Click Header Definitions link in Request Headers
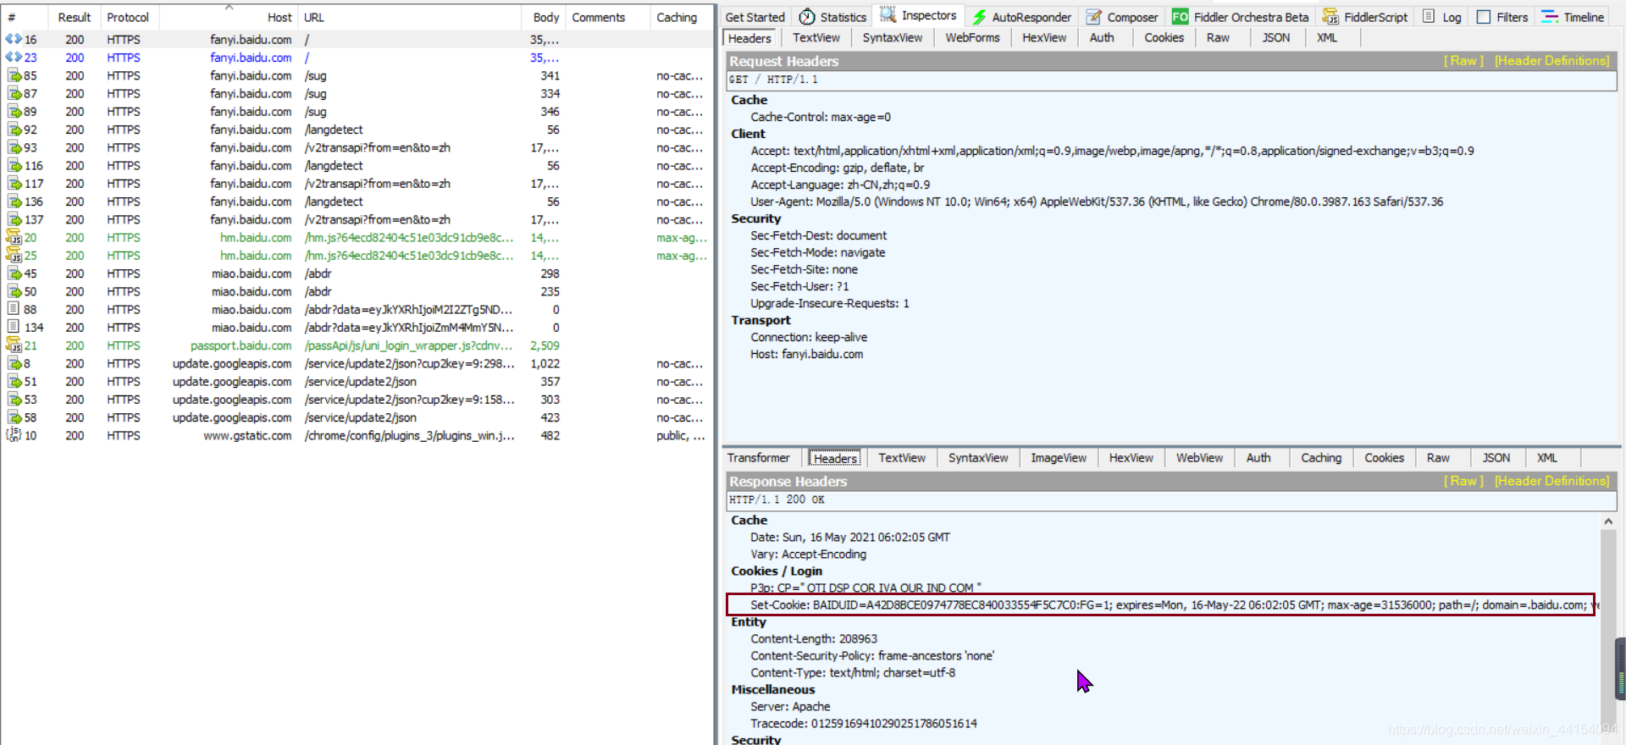This screenshot has width=1626, height=745. 1551,61
